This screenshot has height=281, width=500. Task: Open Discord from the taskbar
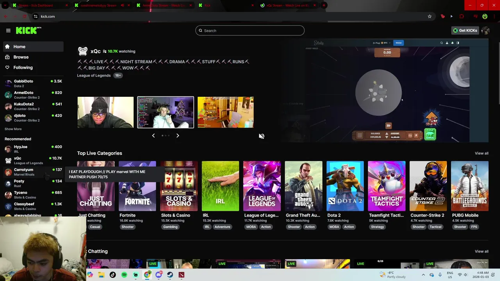point(159,275)
